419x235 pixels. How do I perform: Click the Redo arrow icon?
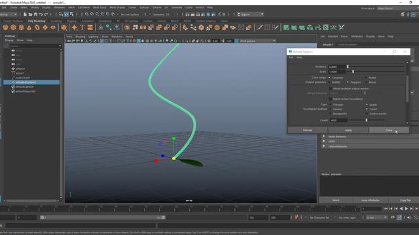click(46, 14)
